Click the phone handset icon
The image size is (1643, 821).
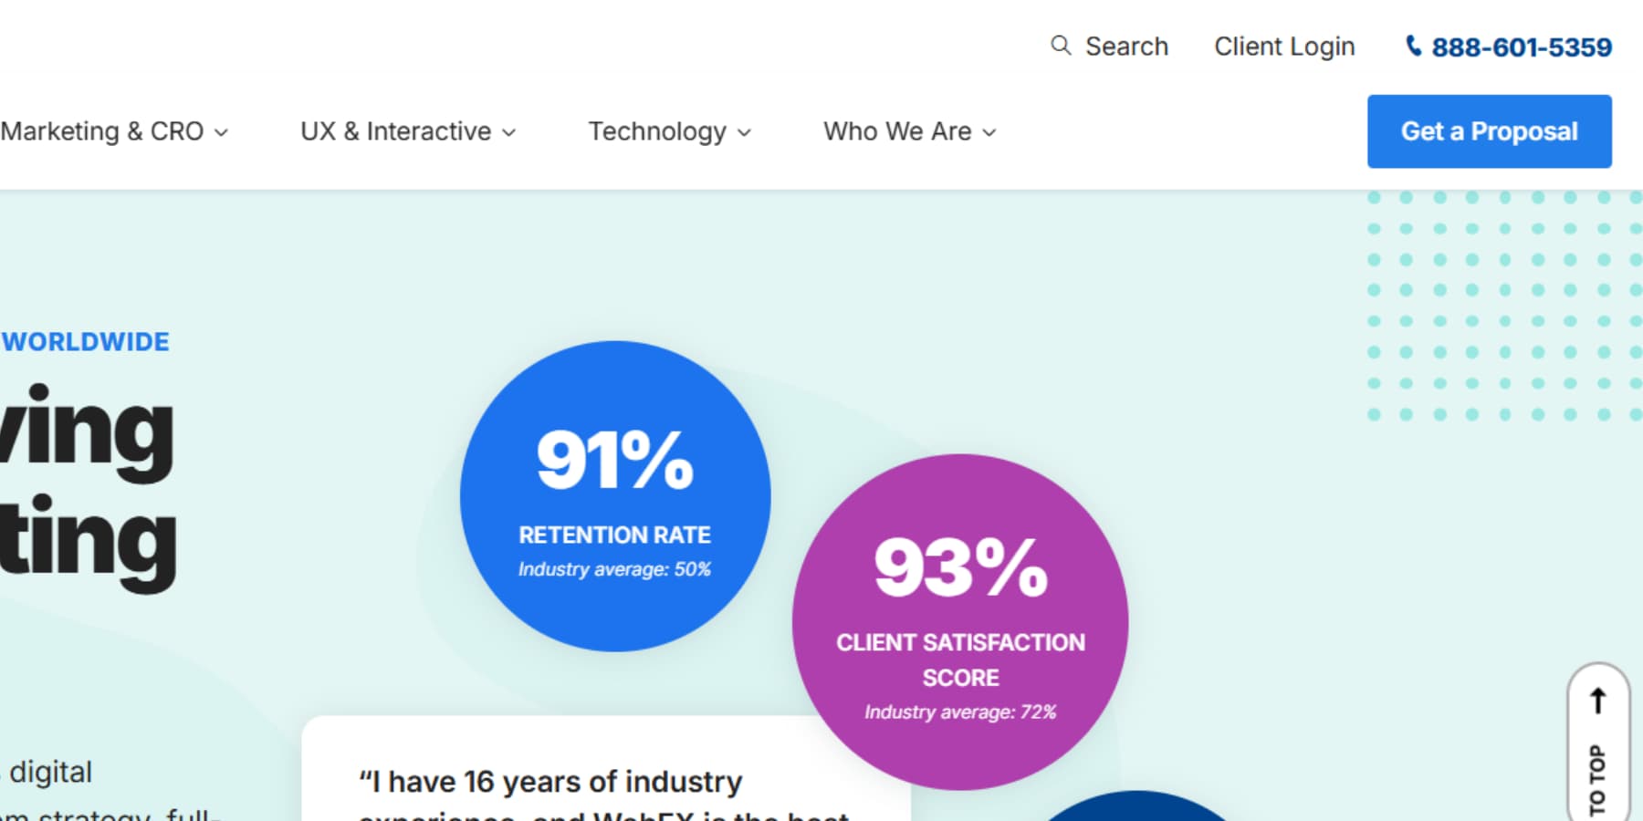click(1413, 46)
